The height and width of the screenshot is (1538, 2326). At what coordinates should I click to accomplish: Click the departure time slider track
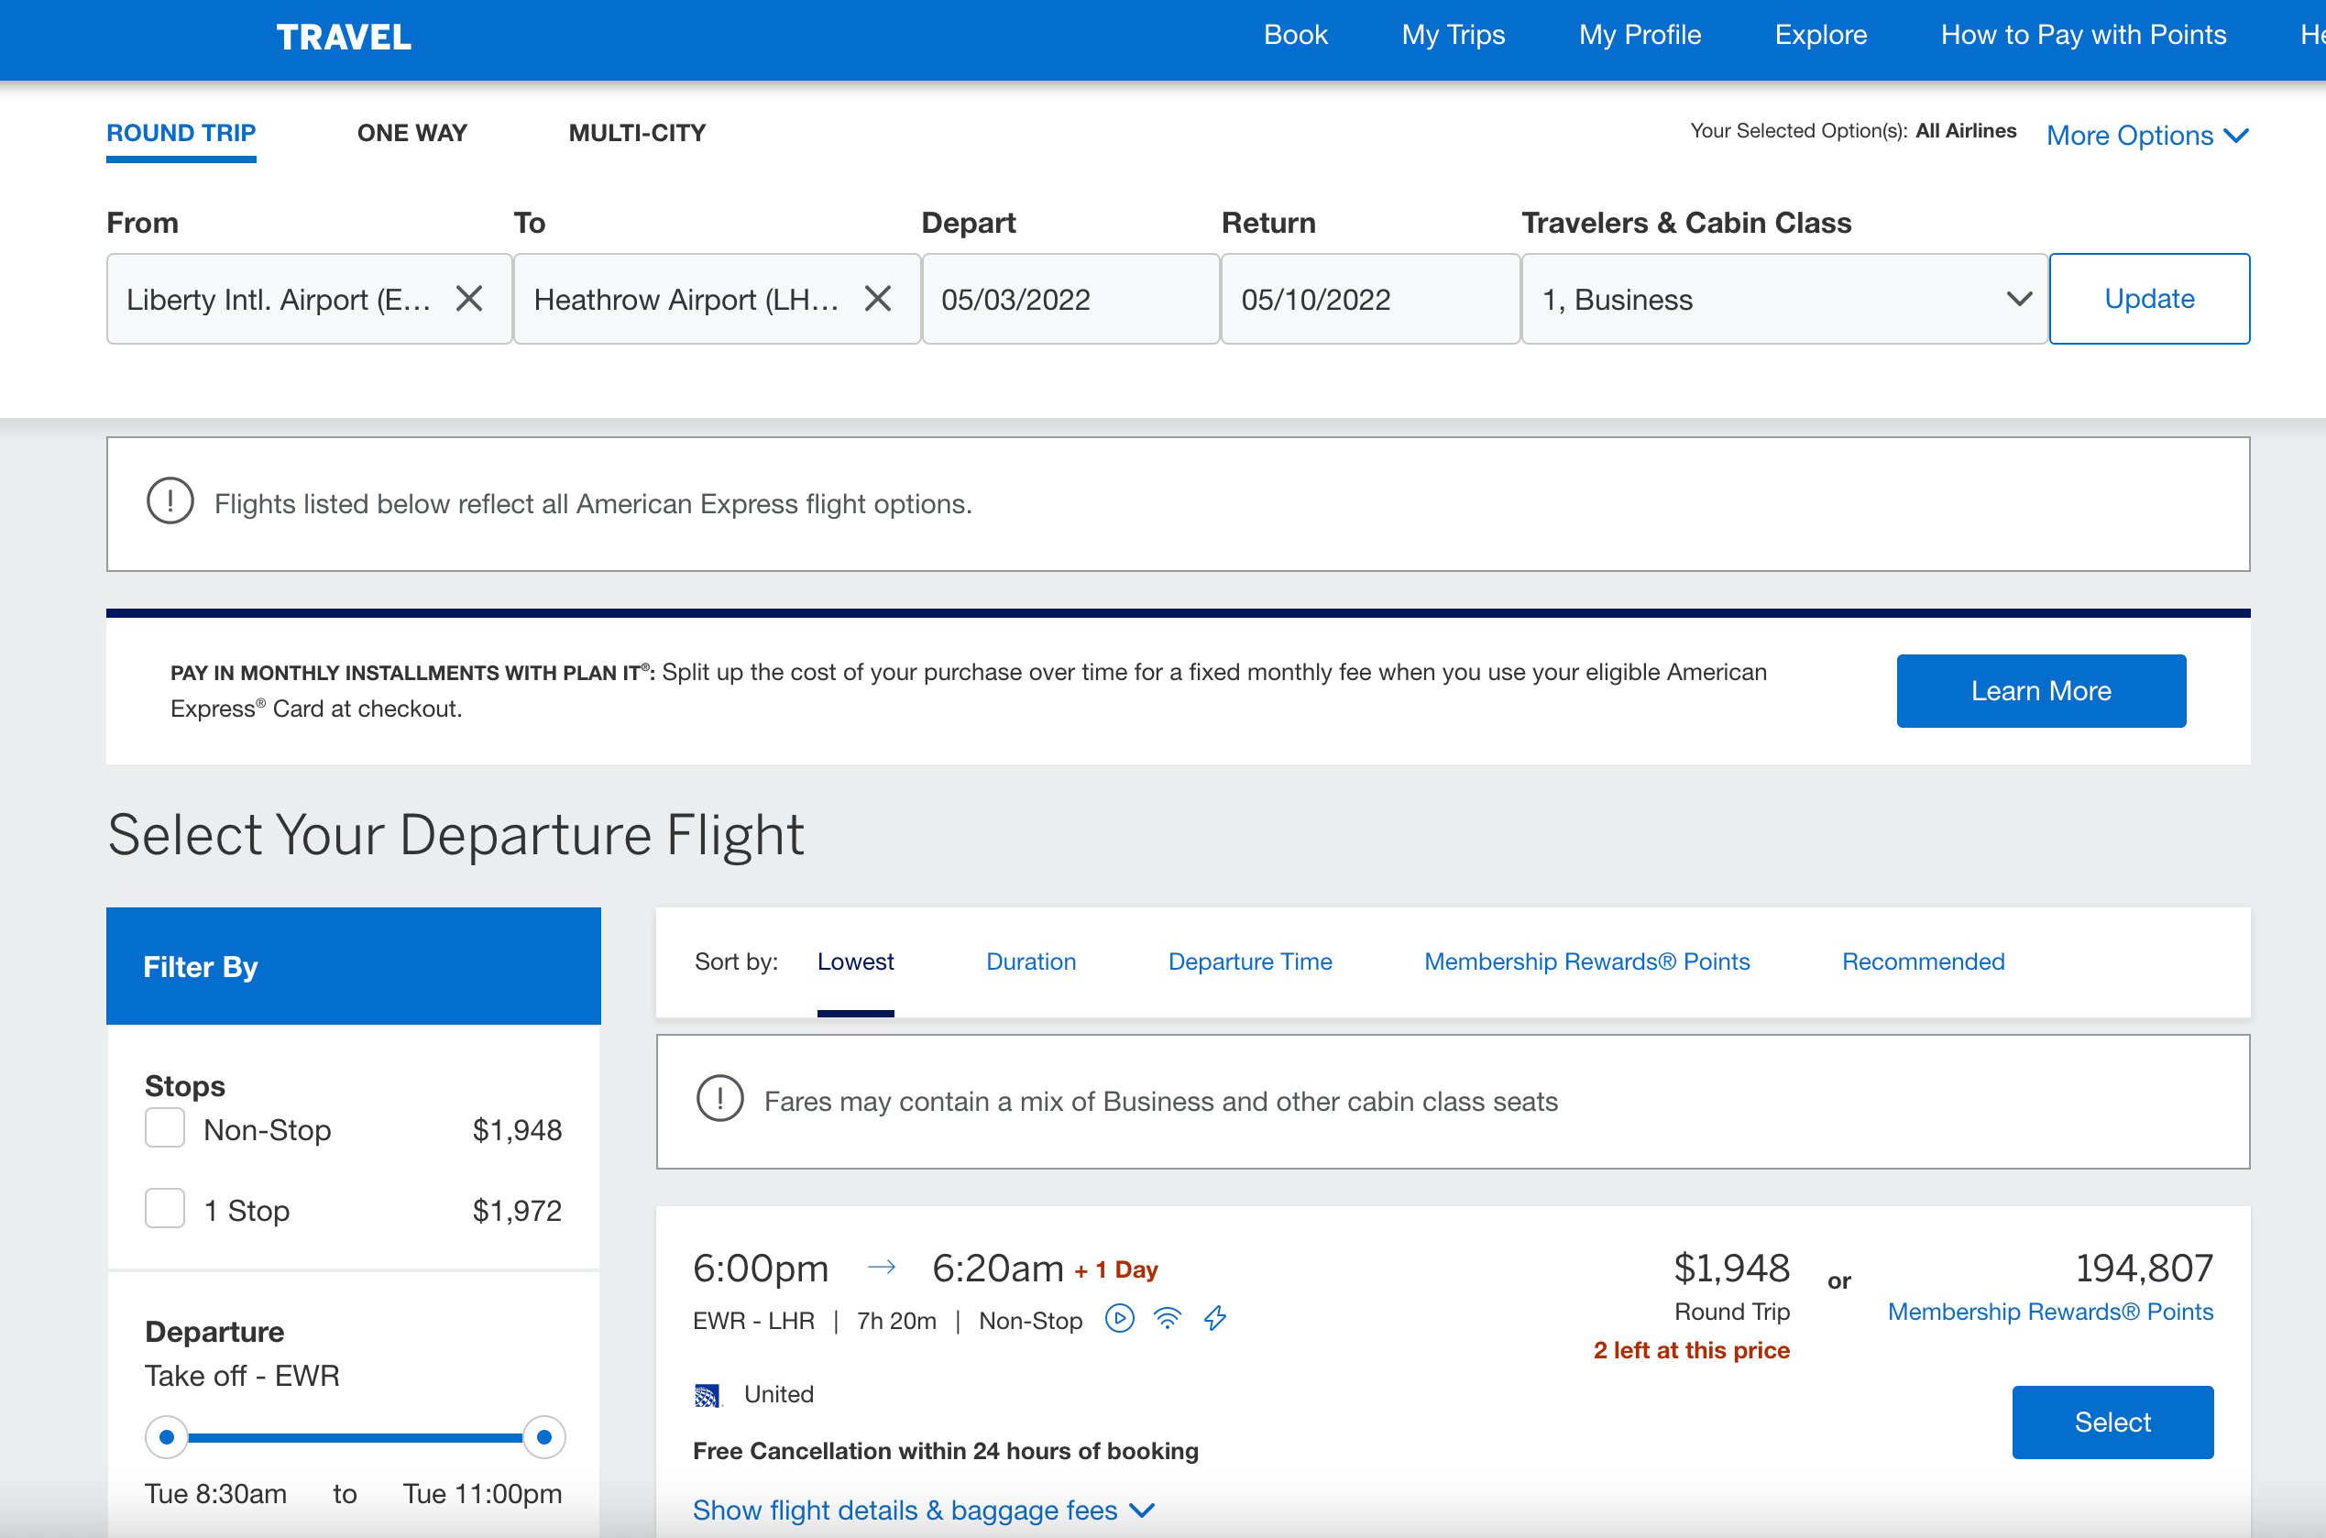point(355,1437)
